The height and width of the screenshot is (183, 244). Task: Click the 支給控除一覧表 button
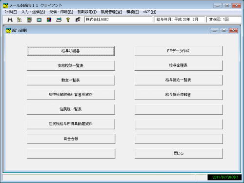(71, 66)
